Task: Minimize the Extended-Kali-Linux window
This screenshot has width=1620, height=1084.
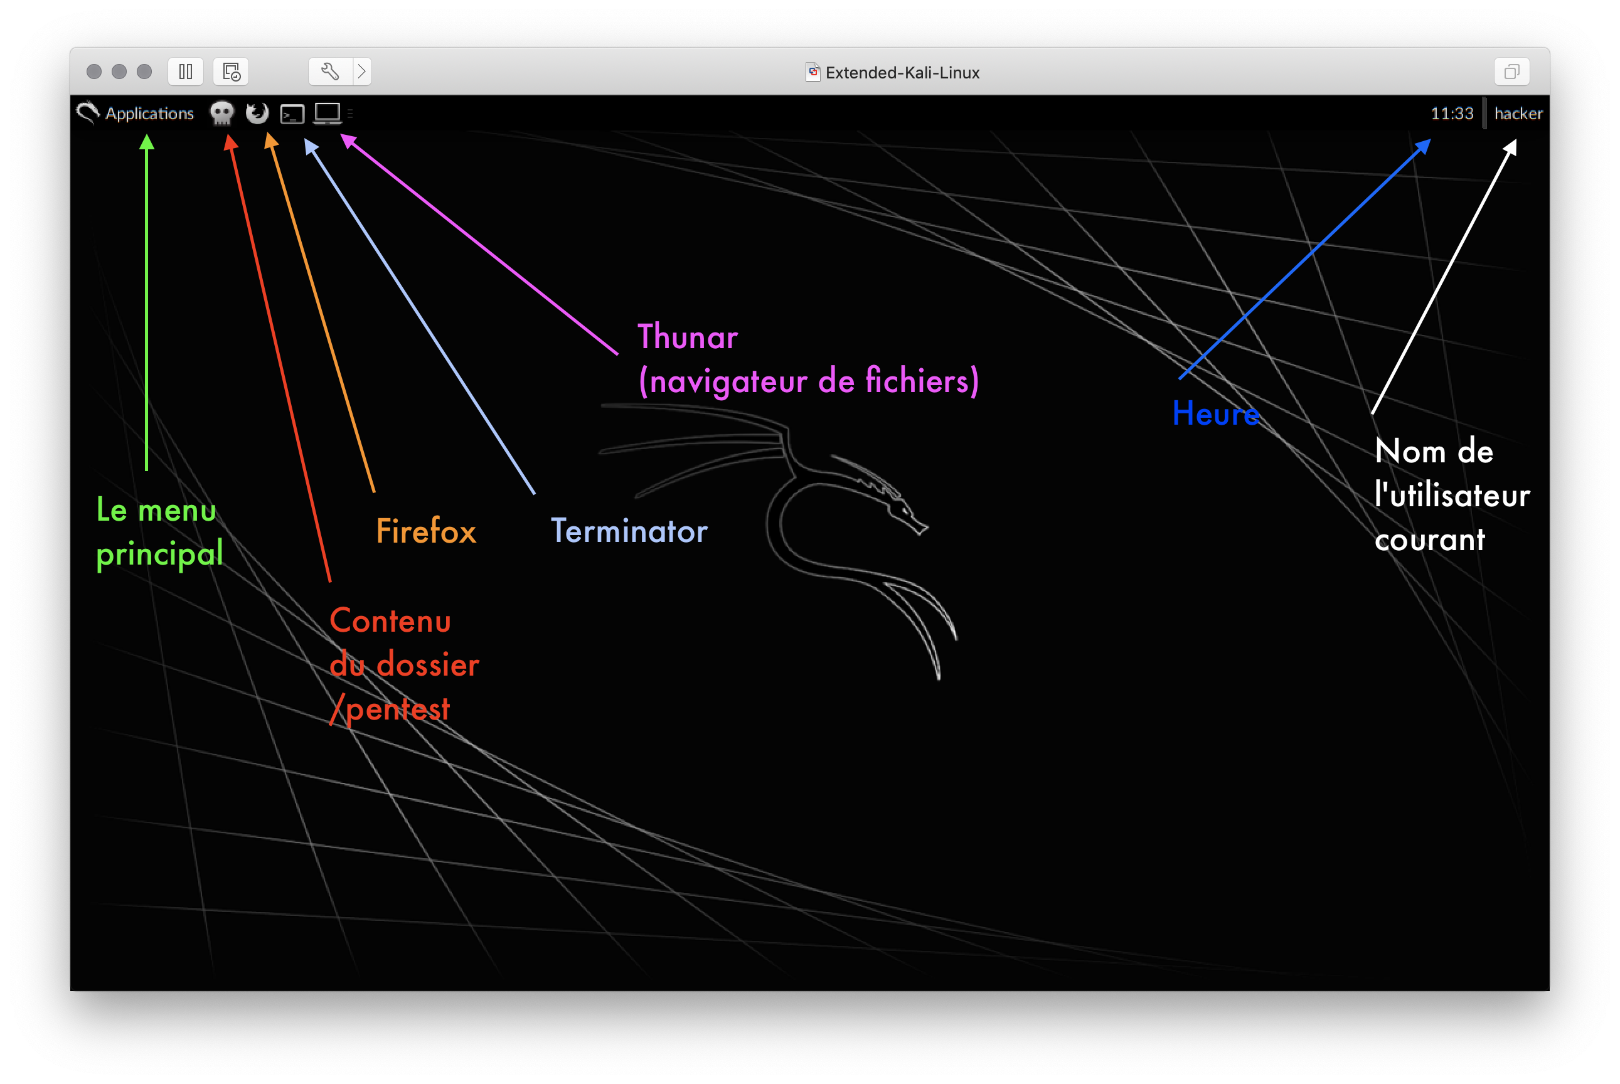Action: [x=119, y=72]
